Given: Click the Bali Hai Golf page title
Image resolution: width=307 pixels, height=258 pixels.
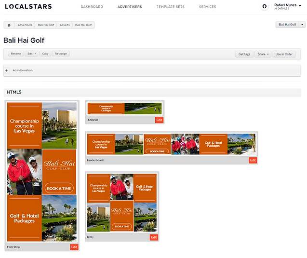Looking at the screenshot, I should 24,41.
